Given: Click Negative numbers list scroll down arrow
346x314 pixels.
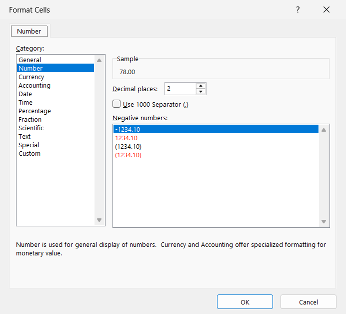Looking at the screenshot, I should coord(323,221).
